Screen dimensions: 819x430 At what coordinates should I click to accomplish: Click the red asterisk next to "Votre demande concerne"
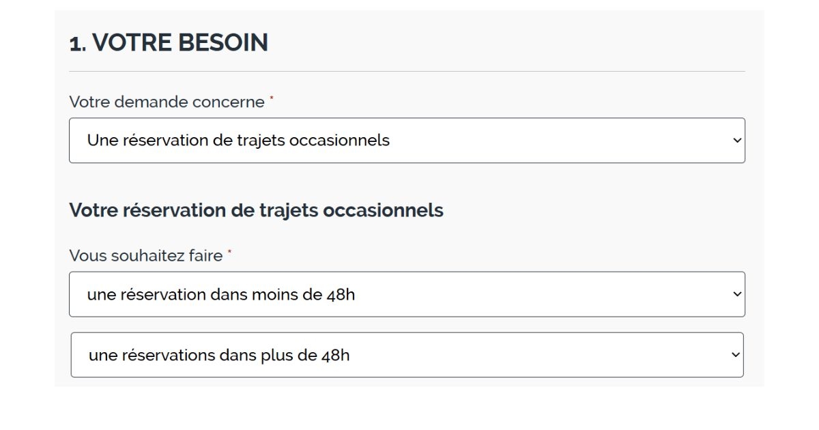tap(272, 98)
